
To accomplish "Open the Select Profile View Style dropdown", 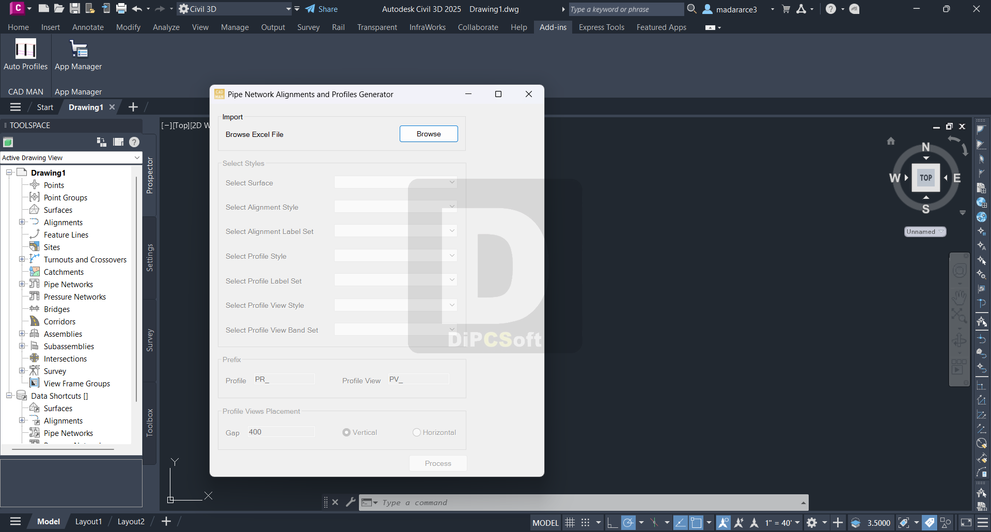I will coord(396,305).
